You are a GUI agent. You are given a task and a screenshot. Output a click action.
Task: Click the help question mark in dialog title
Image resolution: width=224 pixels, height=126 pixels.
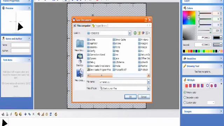pyautogui.click(x=146, y=20)
